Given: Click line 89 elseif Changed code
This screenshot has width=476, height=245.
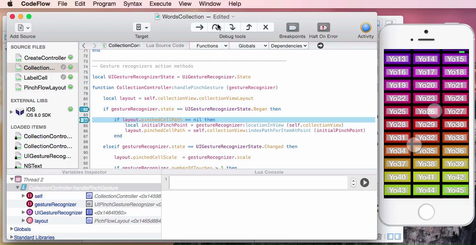Looking at the screenshot, I should click(x=200, y=147).
